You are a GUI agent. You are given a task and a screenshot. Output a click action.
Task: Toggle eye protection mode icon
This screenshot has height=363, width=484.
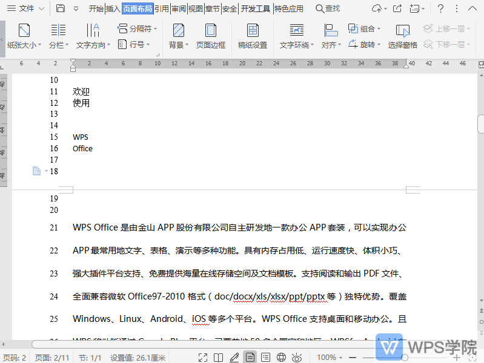pyautogui.click(x=297, y=358)
